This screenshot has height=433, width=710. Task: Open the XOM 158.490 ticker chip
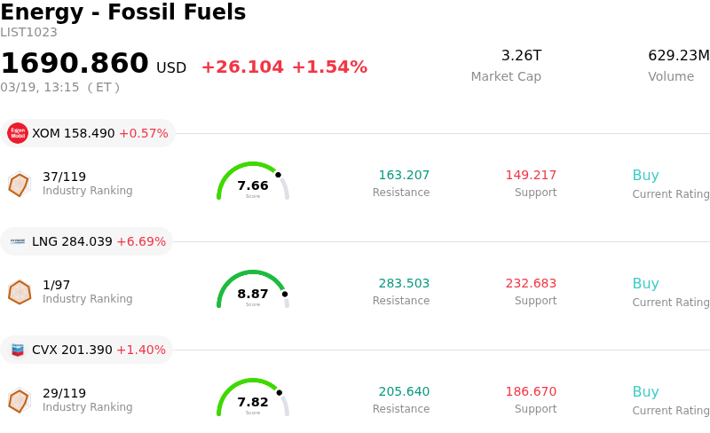point(88,133)
